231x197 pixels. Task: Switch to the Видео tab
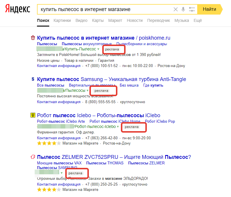(81, 20)
